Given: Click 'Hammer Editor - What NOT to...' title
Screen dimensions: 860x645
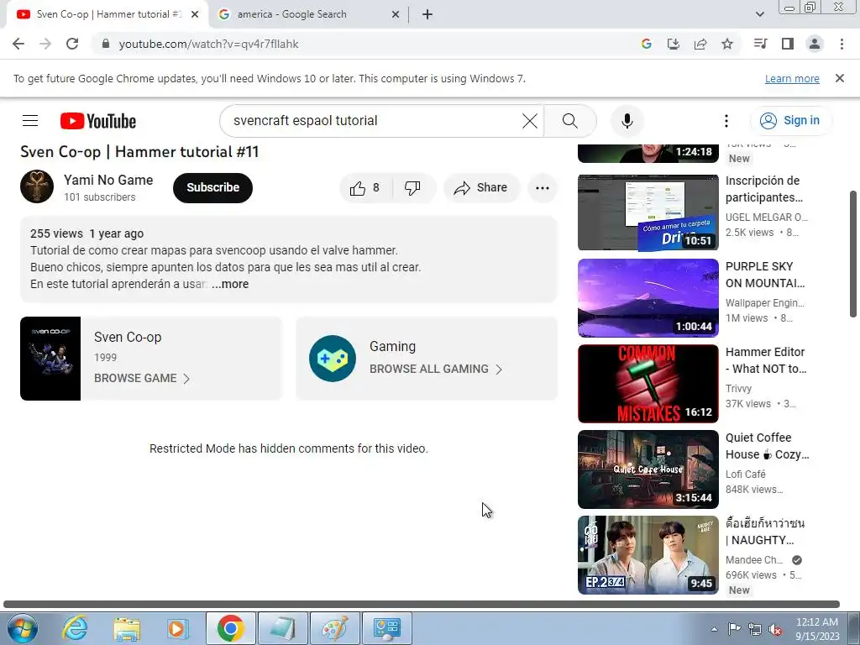Looking at the screenshot, I should (766, 360).
